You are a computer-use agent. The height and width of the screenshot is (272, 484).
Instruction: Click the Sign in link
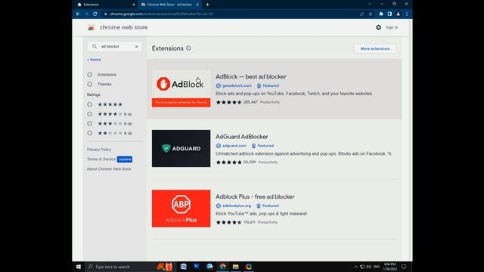392,27
